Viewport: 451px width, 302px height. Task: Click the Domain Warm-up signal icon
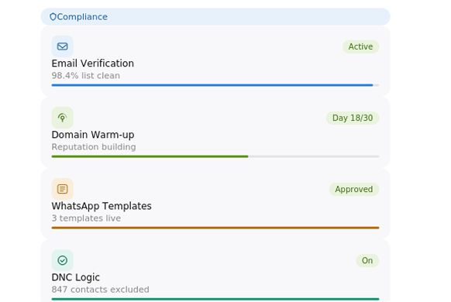63,118
